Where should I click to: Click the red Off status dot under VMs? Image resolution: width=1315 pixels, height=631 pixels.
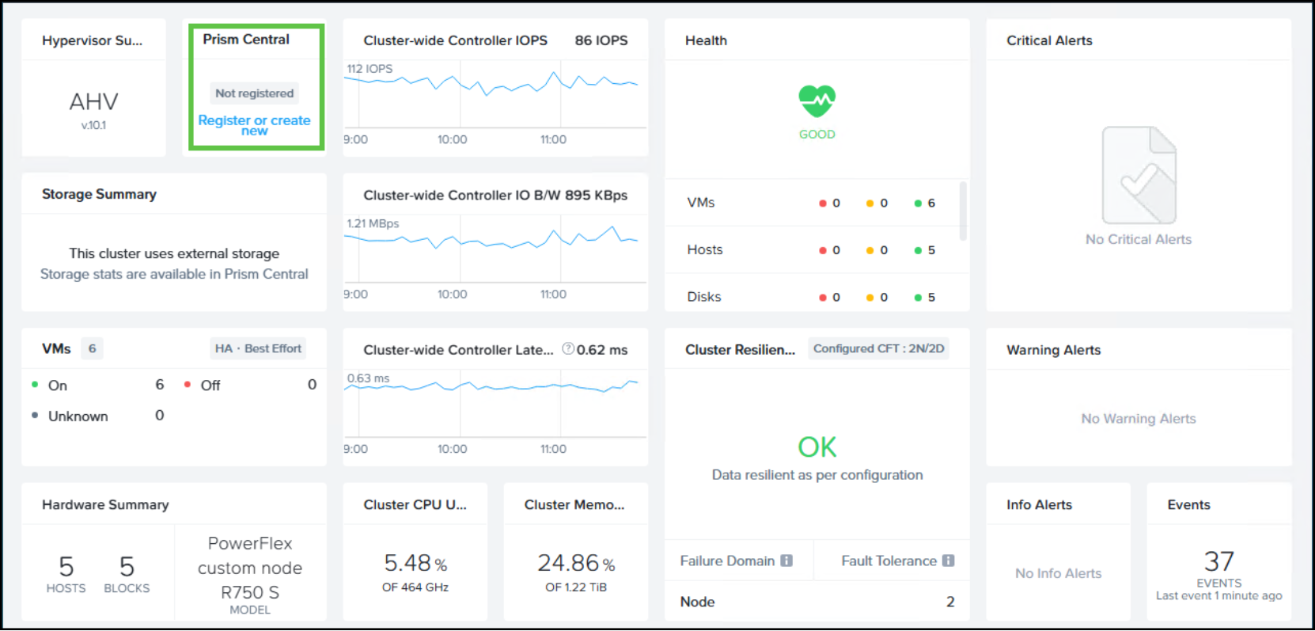[x=188, y=385]
